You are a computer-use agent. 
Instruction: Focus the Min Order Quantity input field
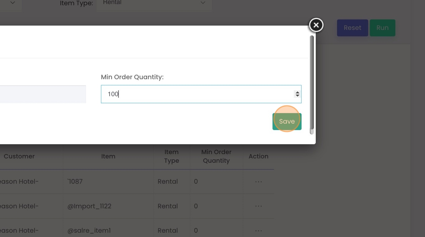coord(201,94)
